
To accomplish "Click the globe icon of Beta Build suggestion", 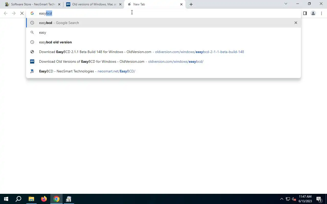I will (32, 52).
